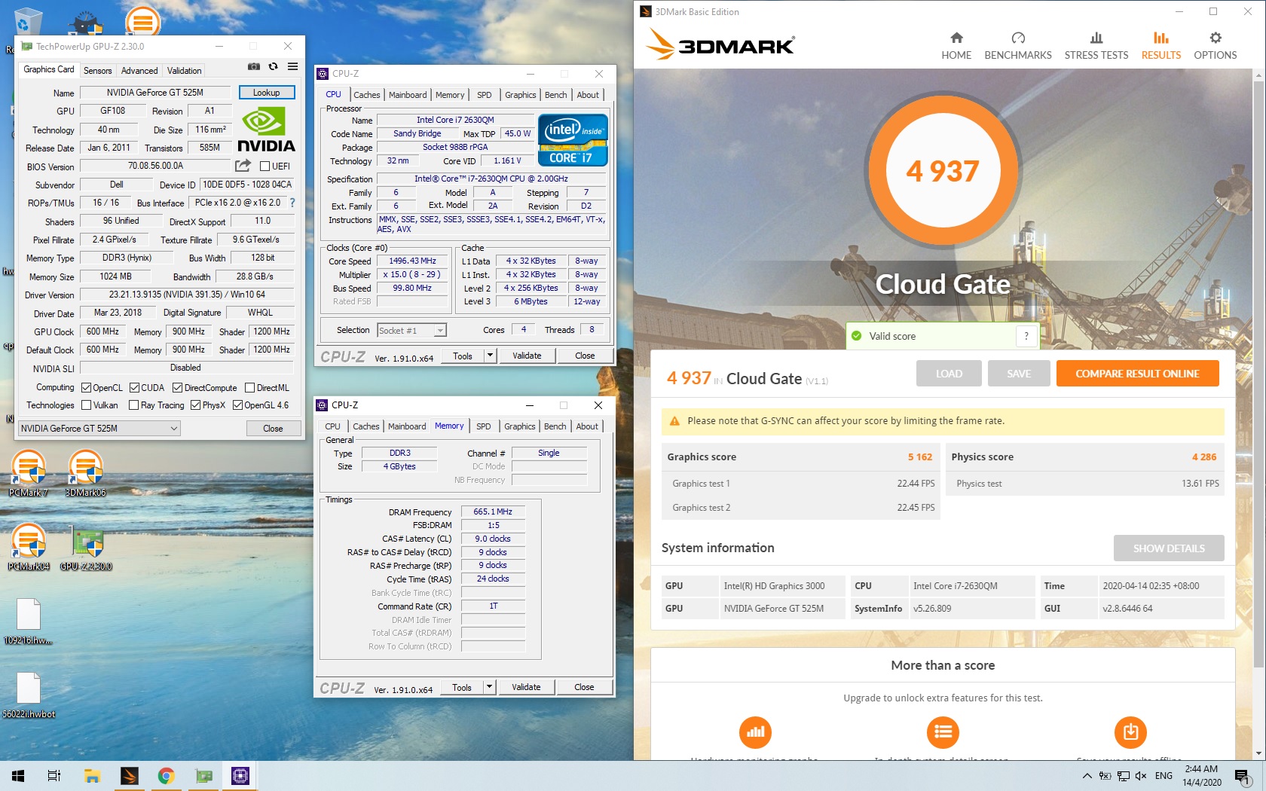This screenshot has width=1266, height=791.
Task: Expand Tools dropdown arrow in upper CPU-Z
Action: [490, 356]
